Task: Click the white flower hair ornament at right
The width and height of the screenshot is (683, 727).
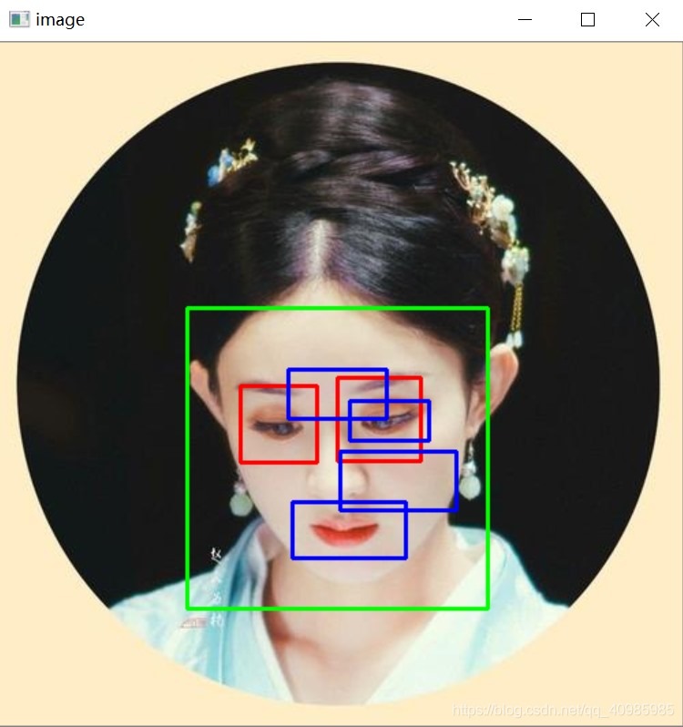Action: [503, 216]
